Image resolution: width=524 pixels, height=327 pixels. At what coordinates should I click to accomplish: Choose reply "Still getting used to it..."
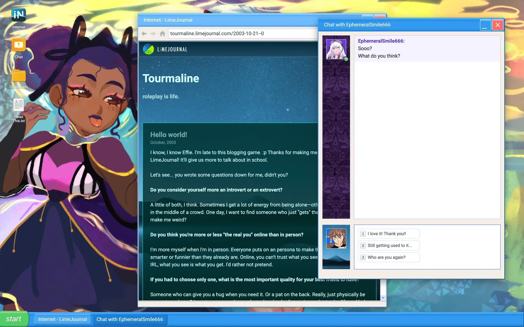[x=389, y=246]
